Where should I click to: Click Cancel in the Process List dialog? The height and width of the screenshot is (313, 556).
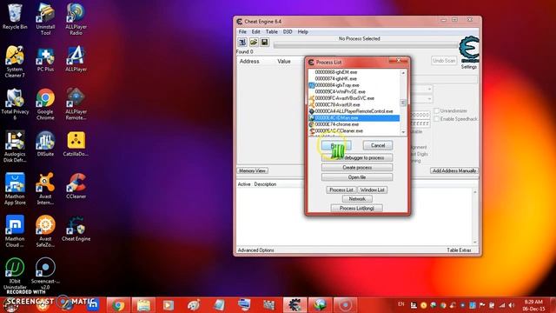(378, 145)
